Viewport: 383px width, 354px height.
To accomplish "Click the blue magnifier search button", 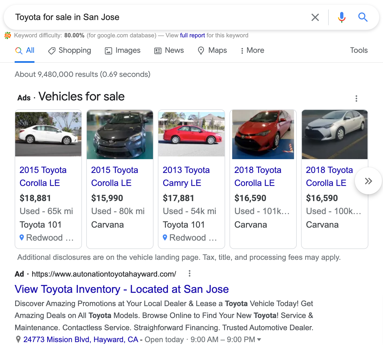I will click(x=363, y=17).
